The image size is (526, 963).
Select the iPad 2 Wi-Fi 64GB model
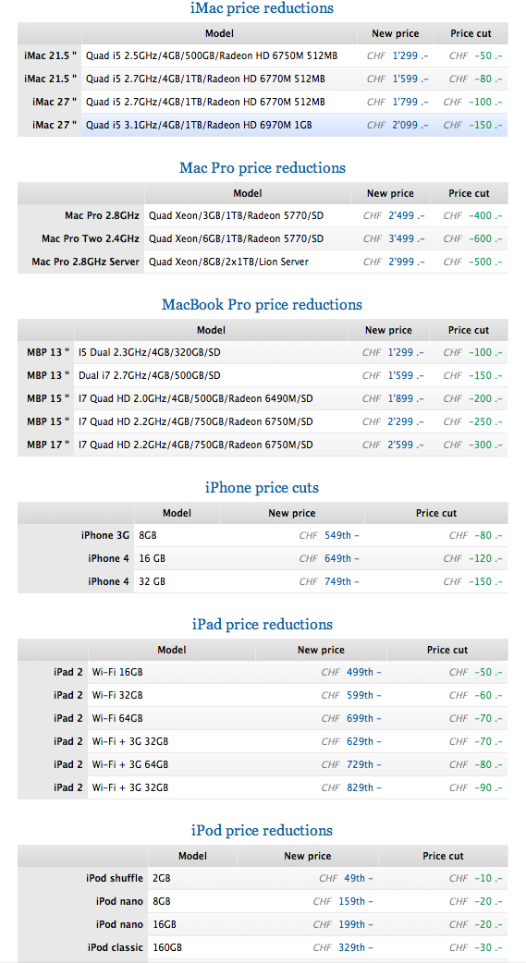pyautogui.click(x=117, y=719)
